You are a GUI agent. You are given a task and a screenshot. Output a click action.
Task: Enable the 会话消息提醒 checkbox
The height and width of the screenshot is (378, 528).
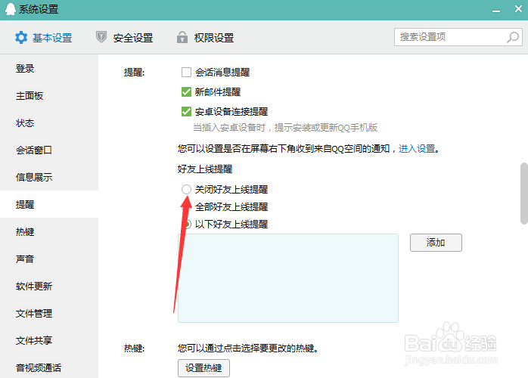point(186,72)
